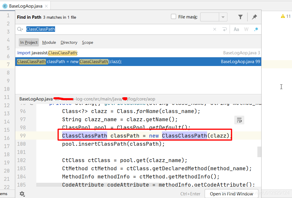Click the MethodInfo methodInfo code line
This screenshot has width=292, height=198.
coord(141,177)
